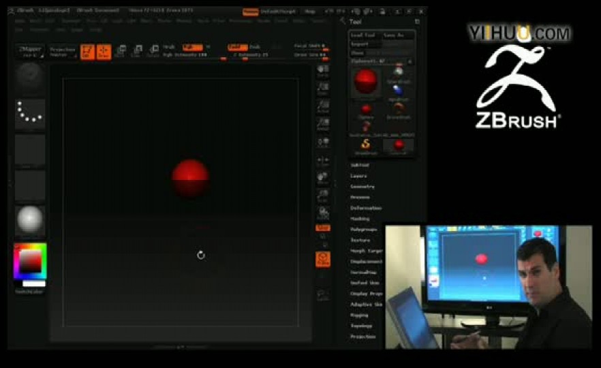601x368 pixels.
Task: Expand the Deformation subpalette
Action: click(366, 208)
